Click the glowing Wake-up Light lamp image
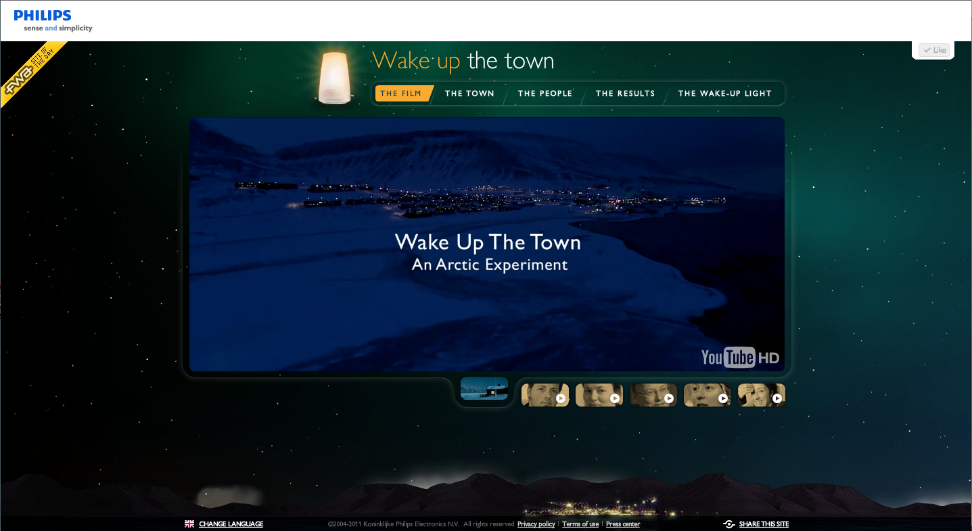Image resolution: width=972 pixels, height=531 pixels. (335, 77)
